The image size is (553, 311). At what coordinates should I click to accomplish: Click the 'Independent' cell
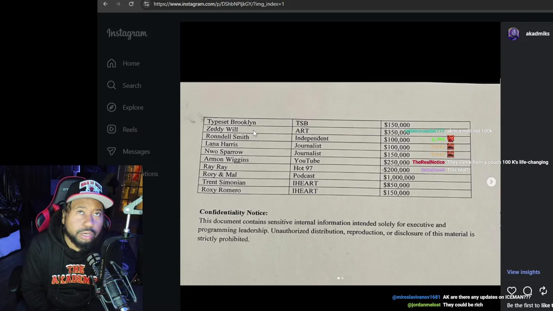coord(311,138)
